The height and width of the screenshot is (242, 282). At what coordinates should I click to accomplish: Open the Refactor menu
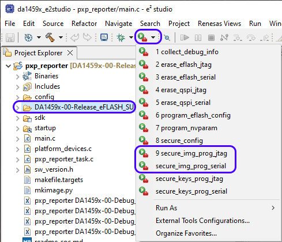click(x=84, y=24)
